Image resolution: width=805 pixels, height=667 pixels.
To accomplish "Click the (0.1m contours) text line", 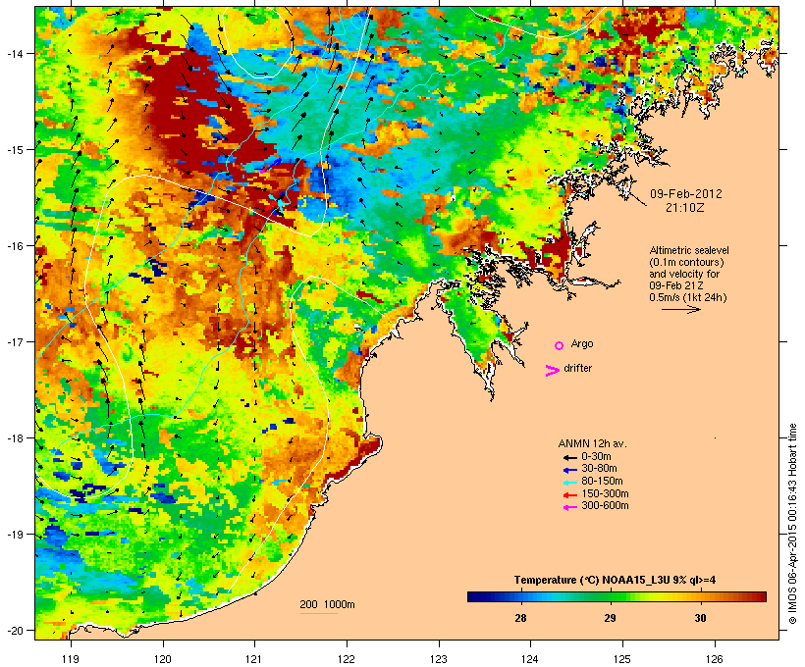I will tap(686, 262).
